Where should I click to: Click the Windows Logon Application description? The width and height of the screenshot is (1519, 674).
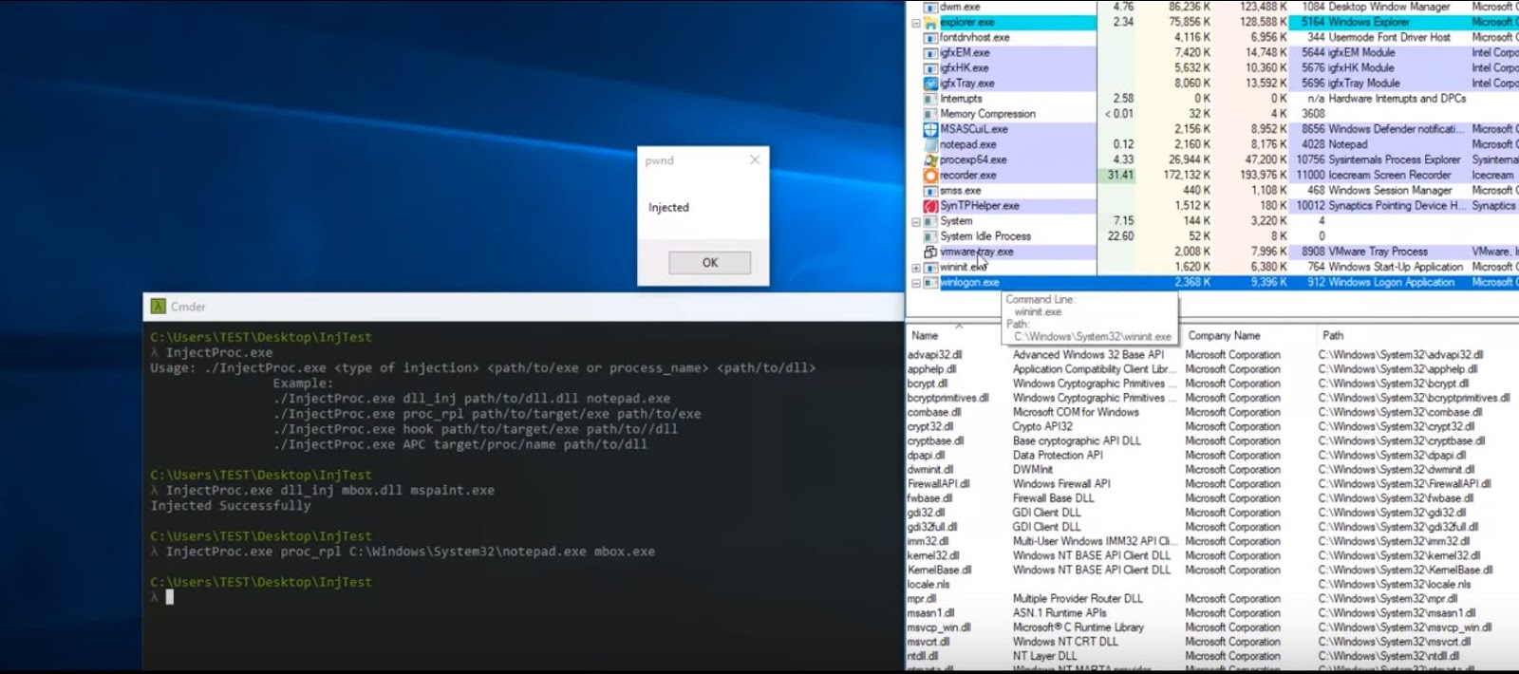1391,282
